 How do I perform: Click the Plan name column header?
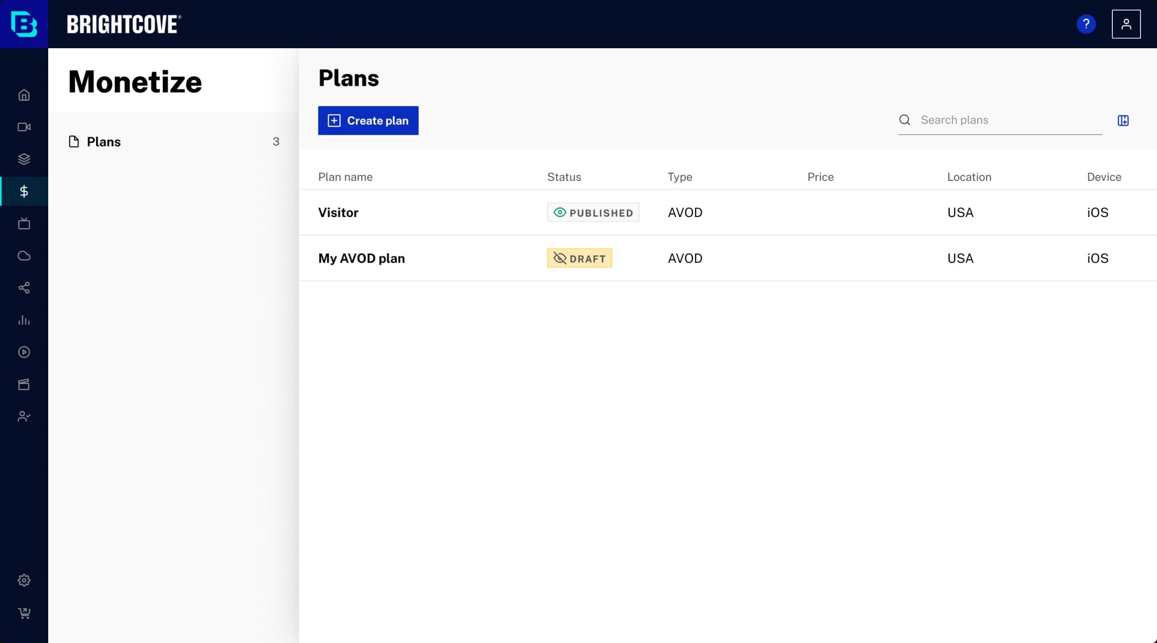coord(345,177)
